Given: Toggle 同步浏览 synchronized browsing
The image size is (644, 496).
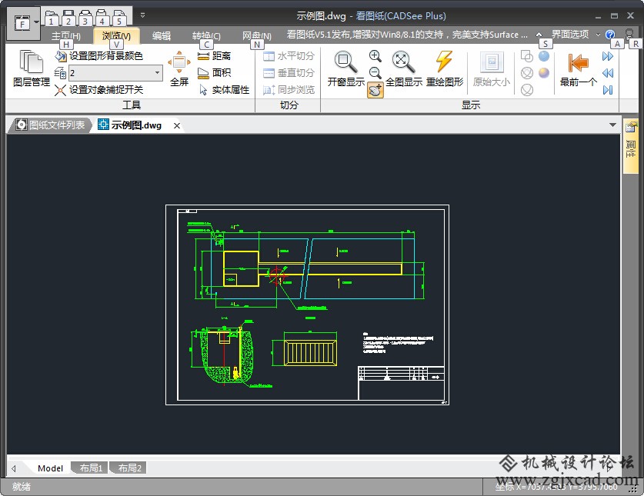Looking at the screenshot, I should [x=289, y=89].
